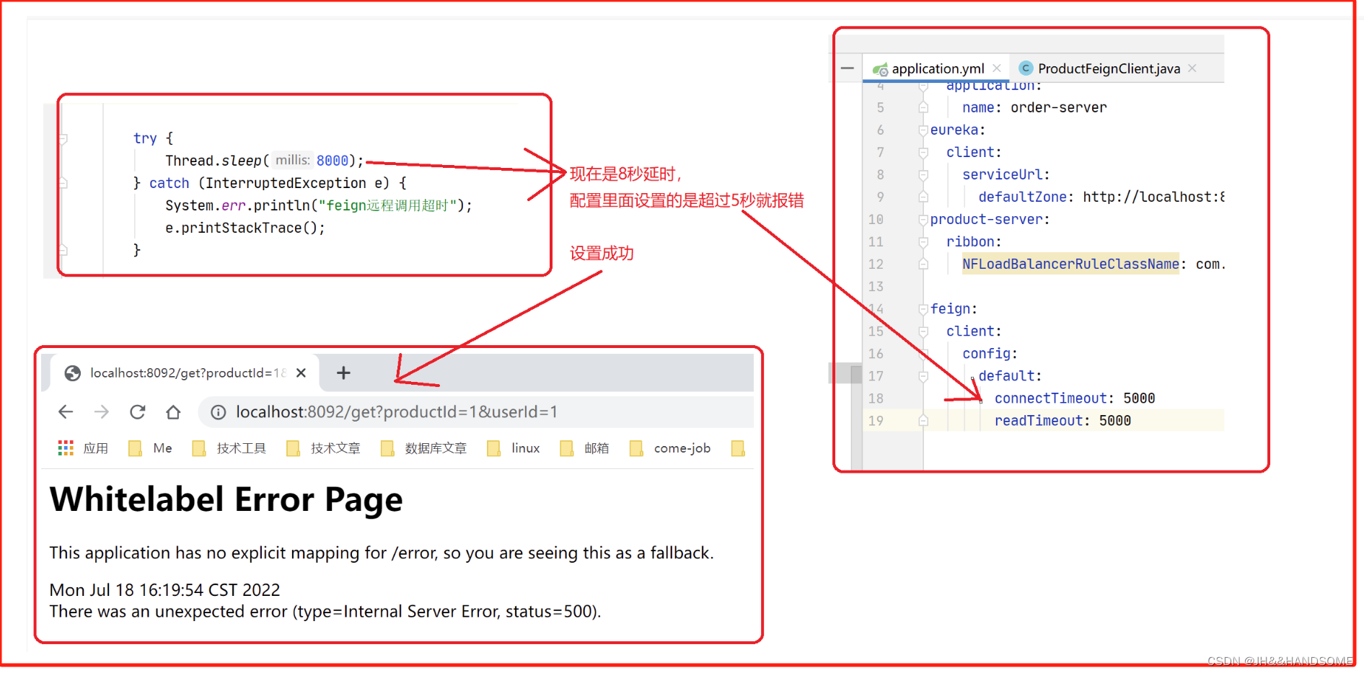Image resolution: width=1364 pixels, height=673 pixels.
Task: Open the come-job bookmark folder
Action: [x=670, y=448]
